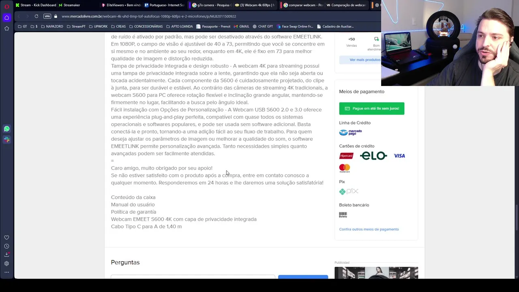
Task: Open WhatsApp in the Opera sidebar
Action: pyautogui.click(x=6, y=129)
